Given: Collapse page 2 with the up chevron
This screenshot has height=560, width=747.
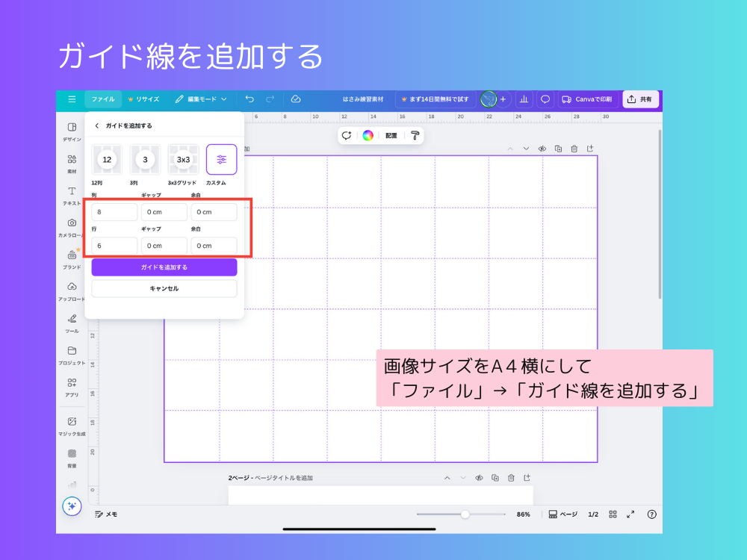Looking at the screenshot, I should point(447,478).
